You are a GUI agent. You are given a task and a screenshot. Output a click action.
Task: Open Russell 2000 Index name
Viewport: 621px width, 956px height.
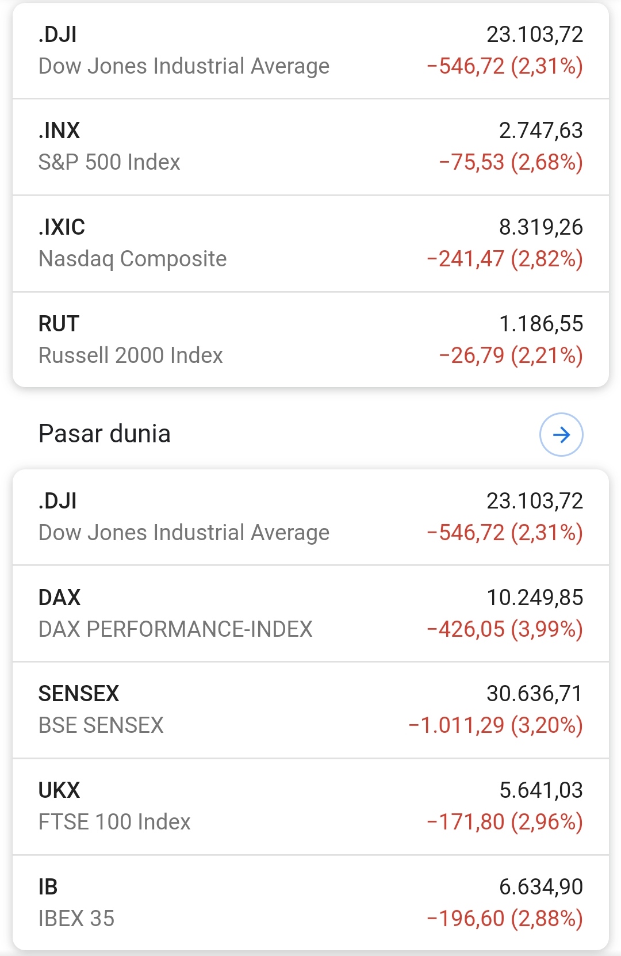click(131, 355)
